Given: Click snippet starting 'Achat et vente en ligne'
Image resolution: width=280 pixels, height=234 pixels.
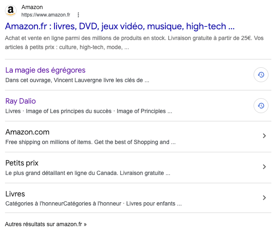Looking at the screenshot, I should click(x=134, y=43).
